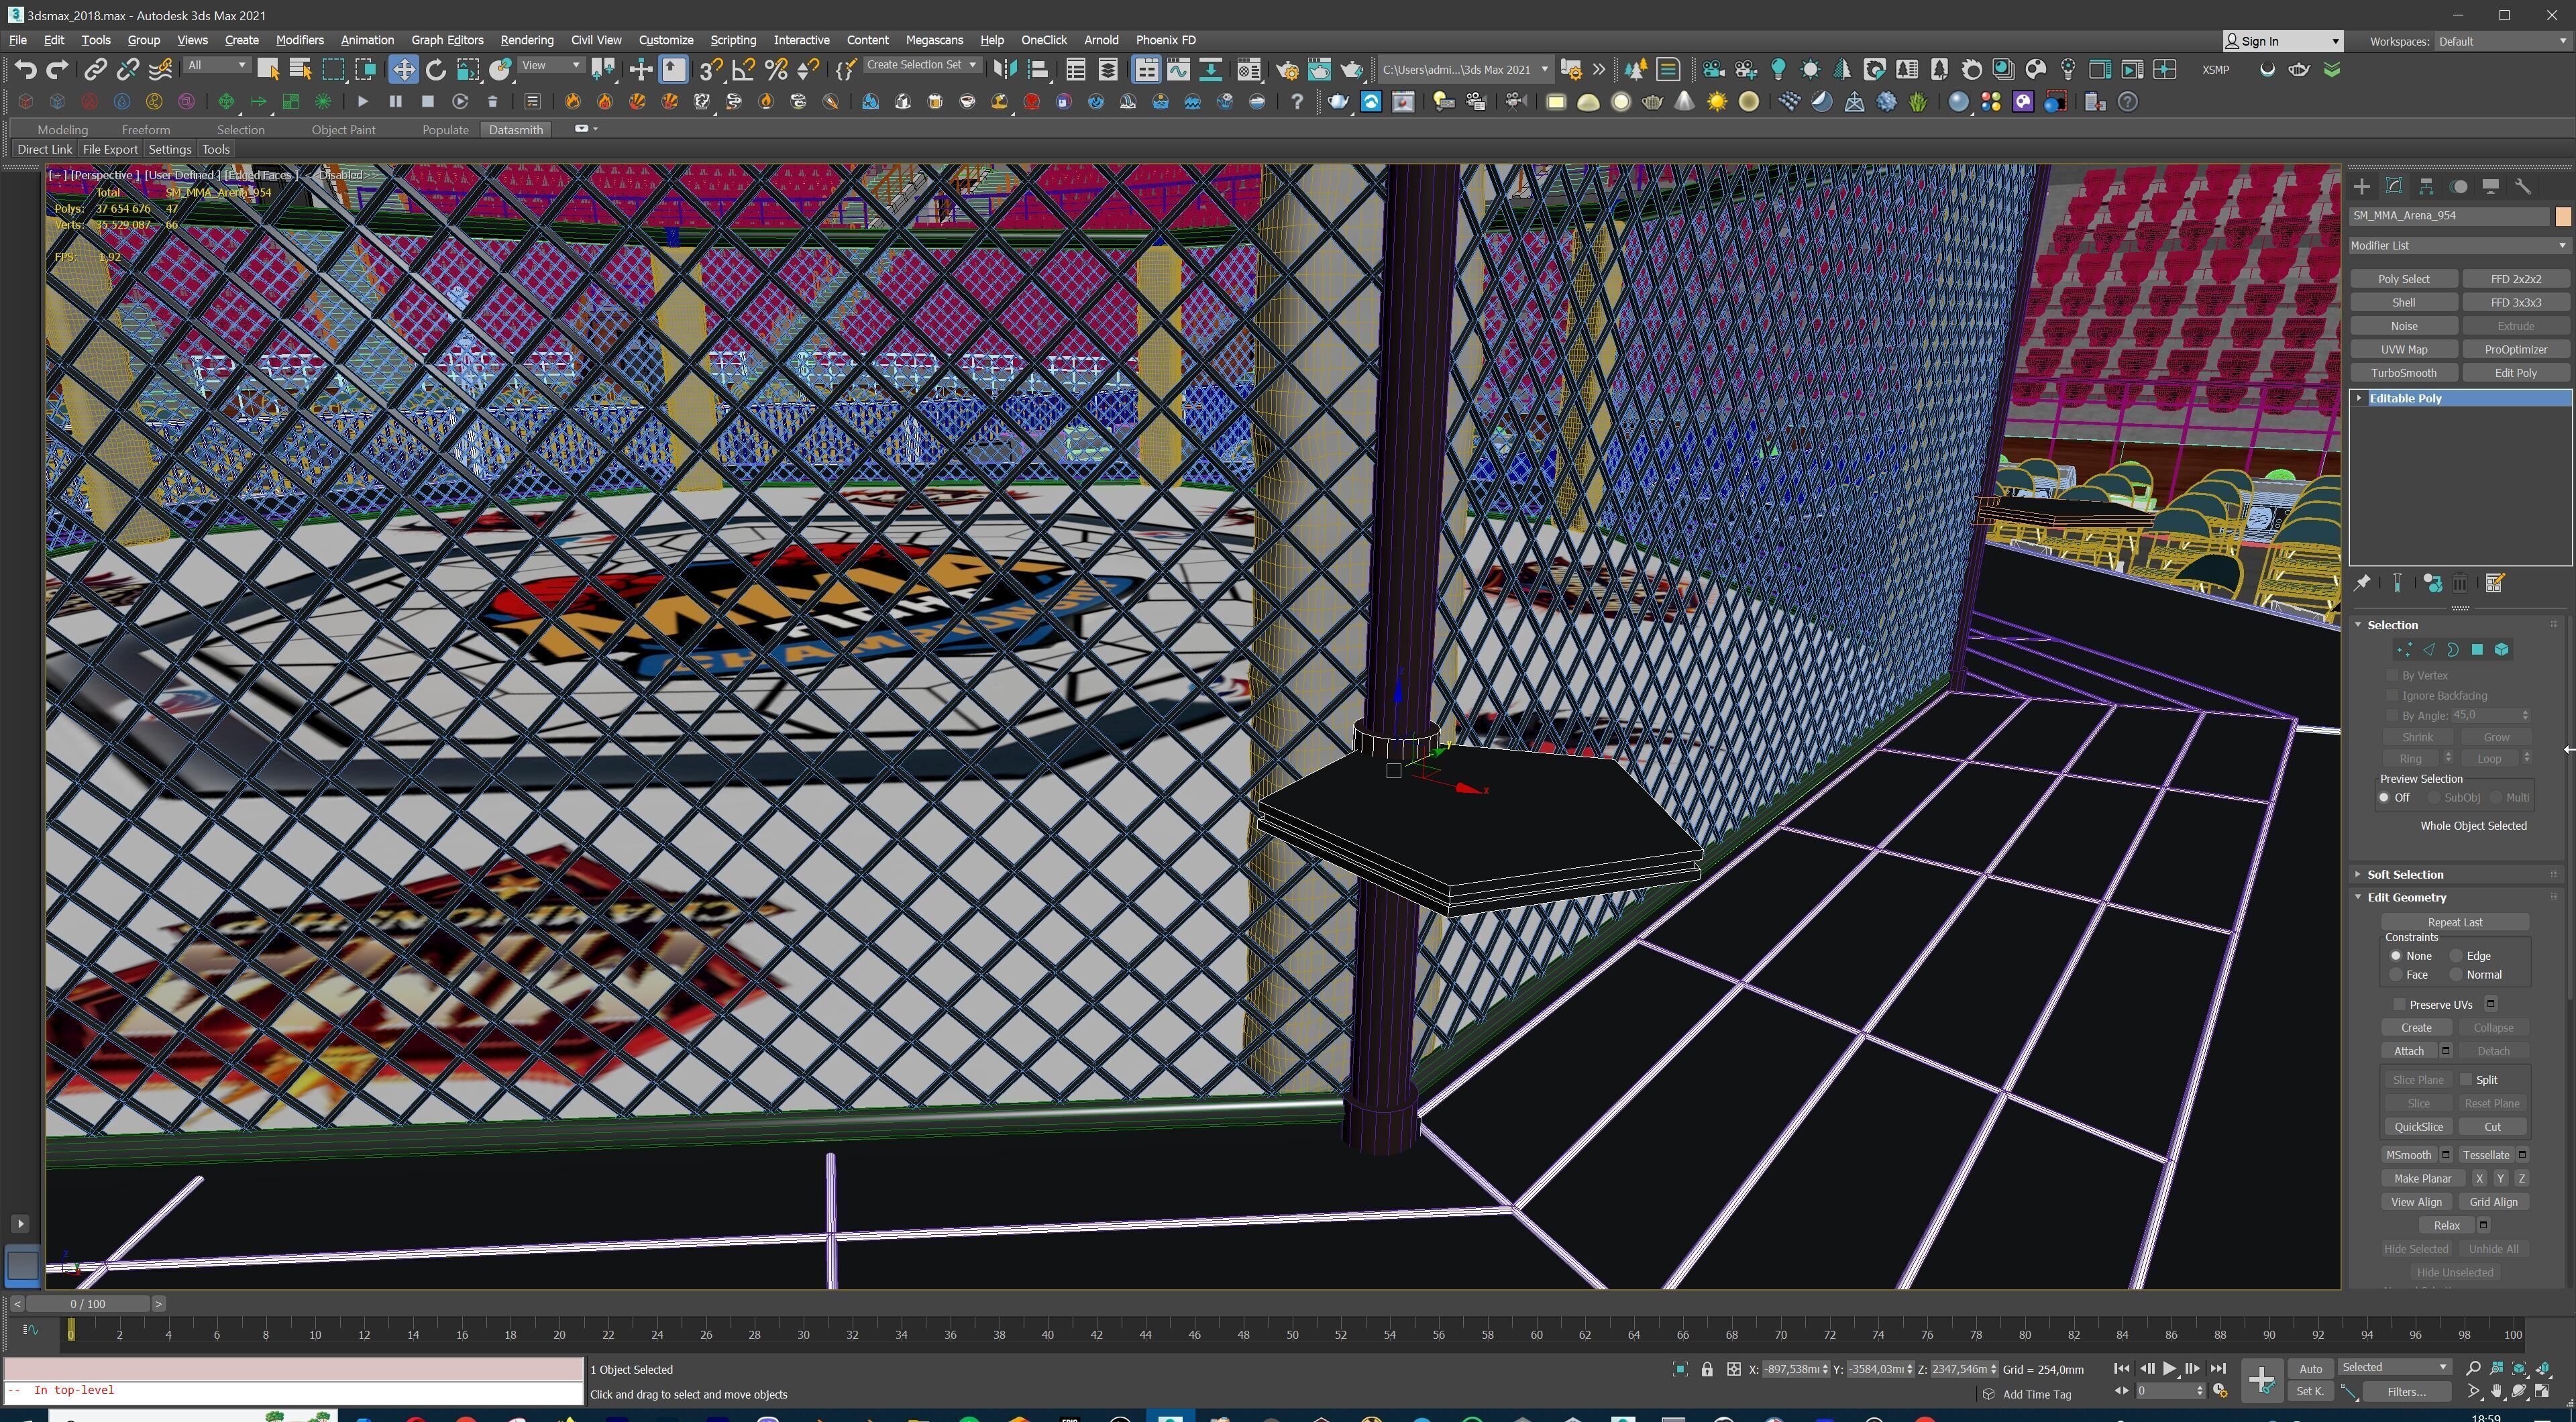The height and width of the screenshot is (1422, 2576).
Task: Click the QuickSlice button
Action: coord(2418,1127)
